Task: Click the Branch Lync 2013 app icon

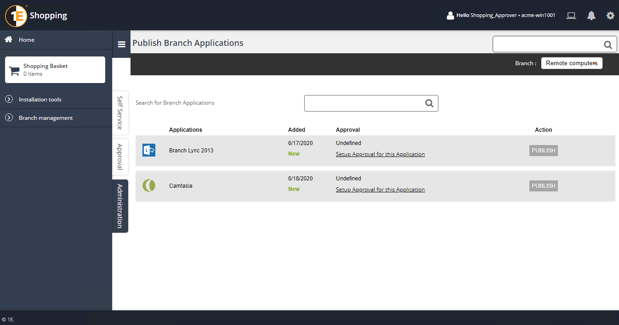Action: click(149, 150)
